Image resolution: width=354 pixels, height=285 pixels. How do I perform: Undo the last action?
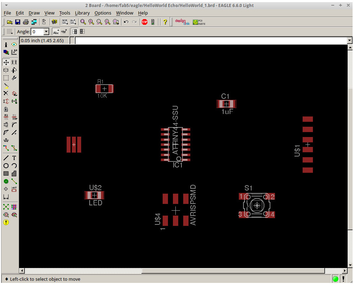pos(126,22)
